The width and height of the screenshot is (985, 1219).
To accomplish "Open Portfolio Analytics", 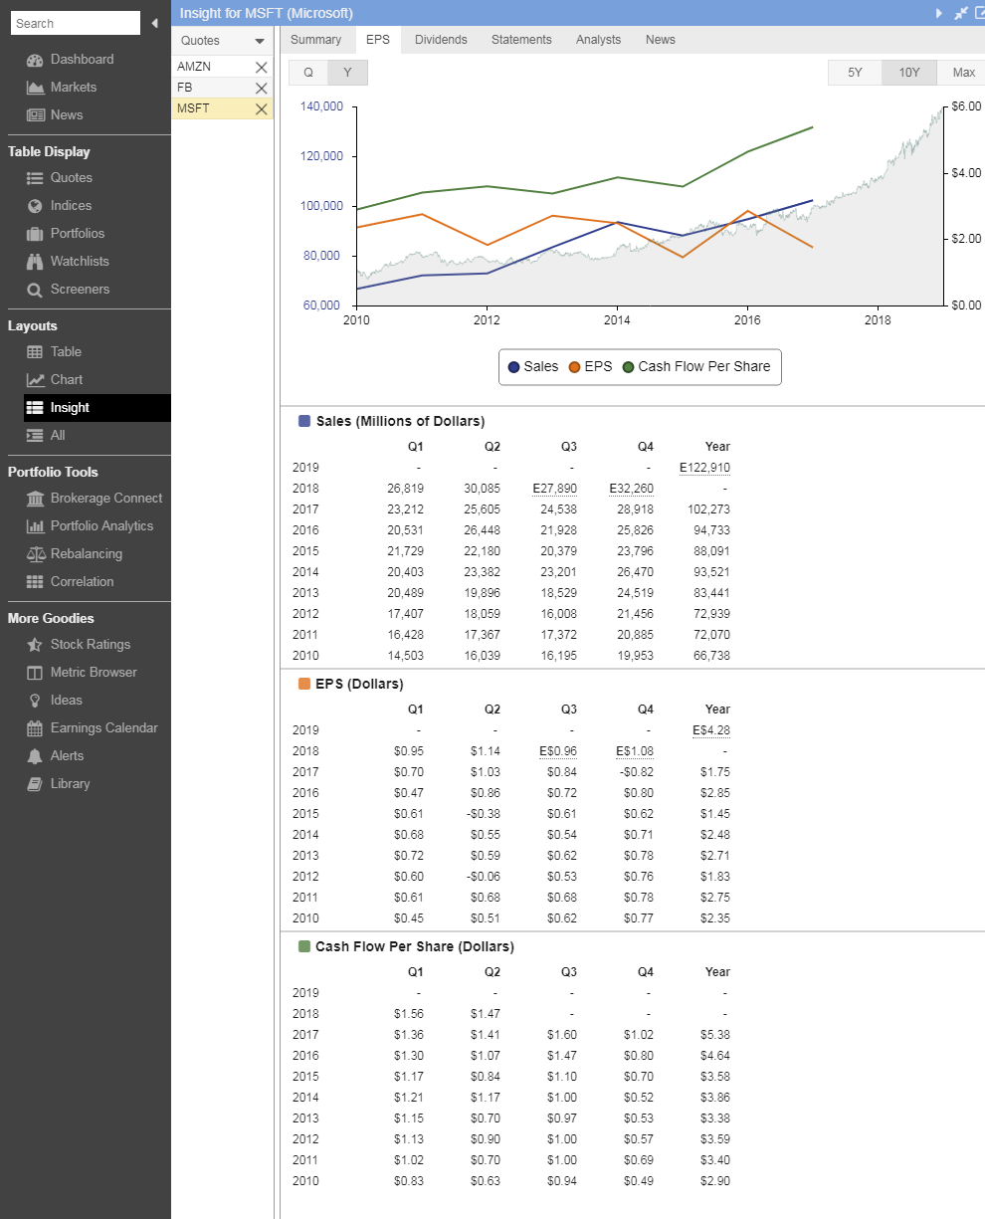I will (x=90, y=526).
